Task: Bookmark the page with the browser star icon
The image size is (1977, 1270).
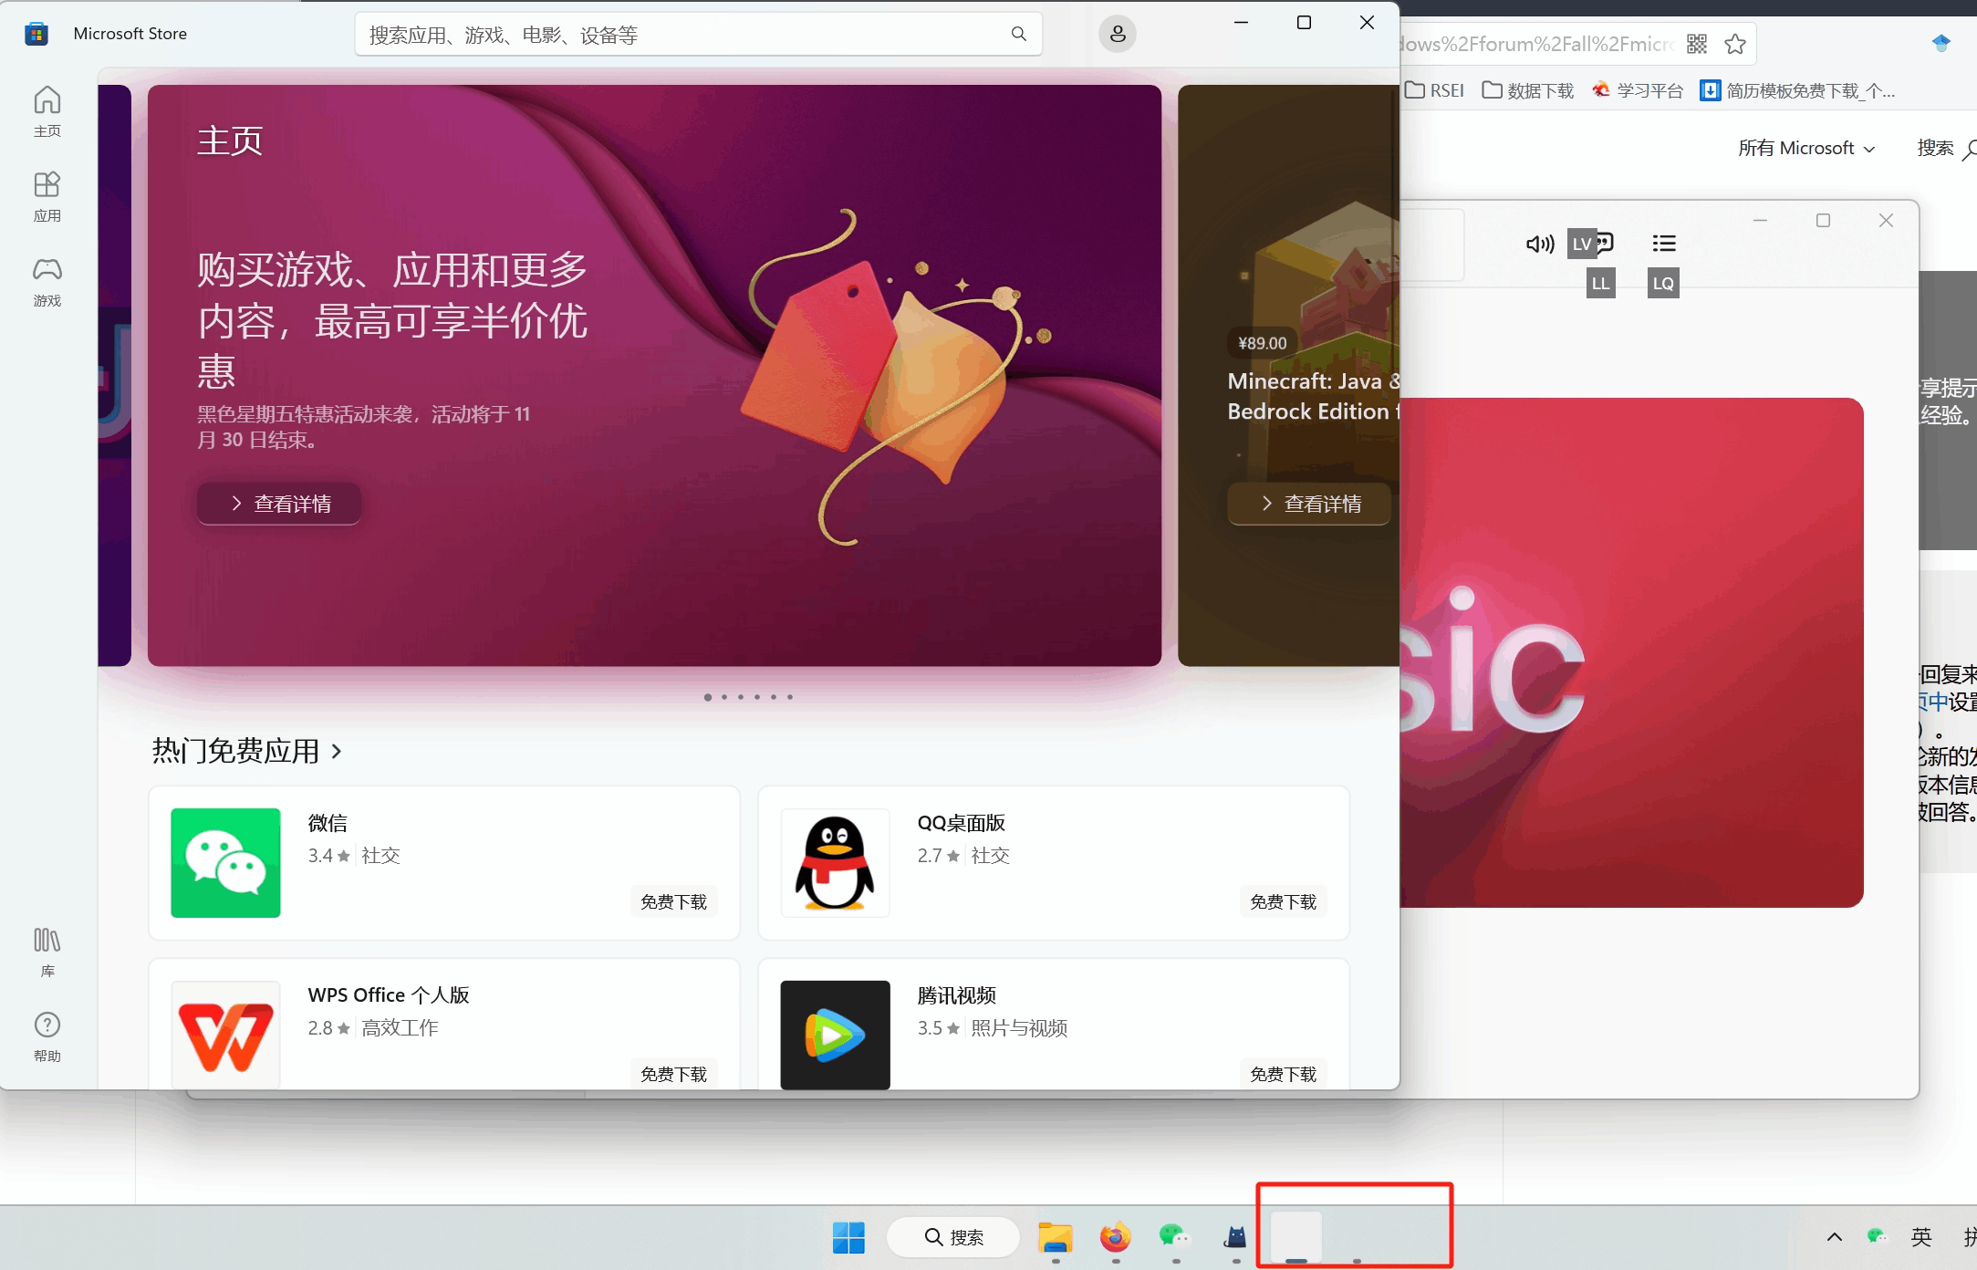Action: point(1735,44)
